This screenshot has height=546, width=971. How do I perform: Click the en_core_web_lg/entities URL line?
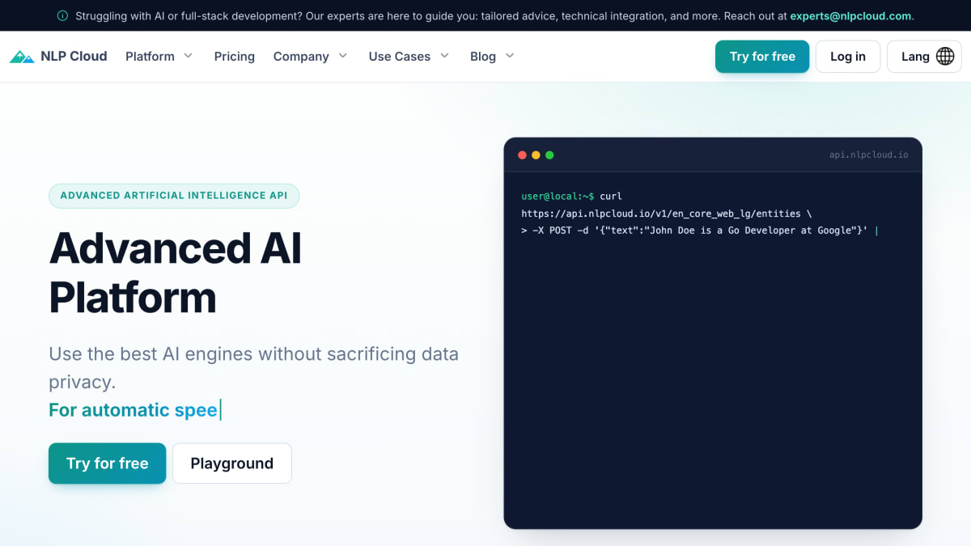point(667,214)
